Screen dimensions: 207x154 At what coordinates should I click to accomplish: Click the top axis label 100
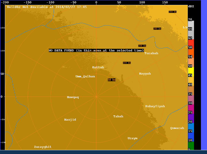point(142,2)
